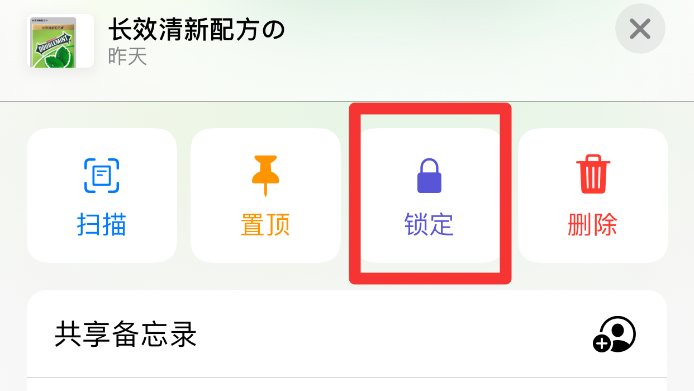Image resolution: width=694 pixels, height=391 pixels.
Task: Pin this note using the 置顶 card
Action: 265,195
